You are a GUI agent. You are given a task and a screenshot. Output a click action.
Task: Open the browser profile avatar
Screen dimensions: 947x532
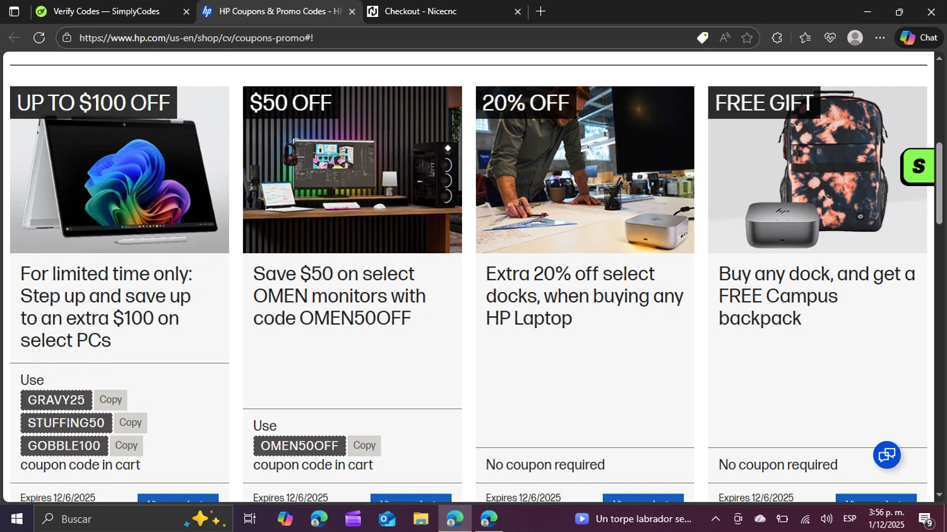click(855, 38)
